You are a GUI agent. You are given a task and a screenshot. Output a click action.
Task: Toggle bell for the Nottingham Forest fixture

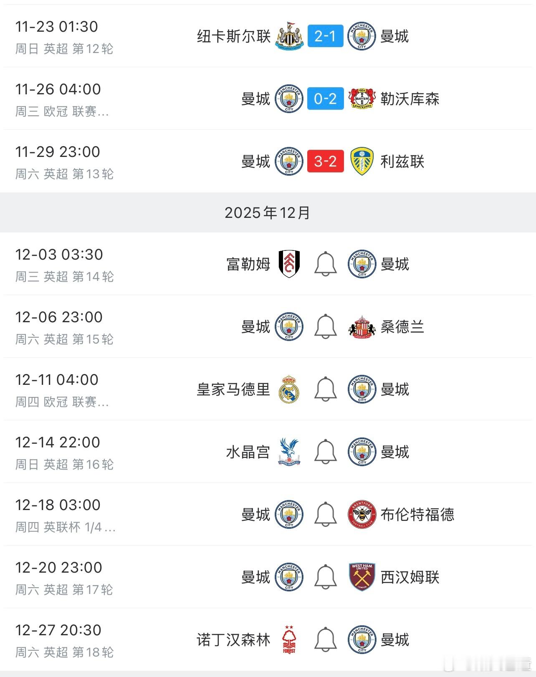[x=325, y=639]
